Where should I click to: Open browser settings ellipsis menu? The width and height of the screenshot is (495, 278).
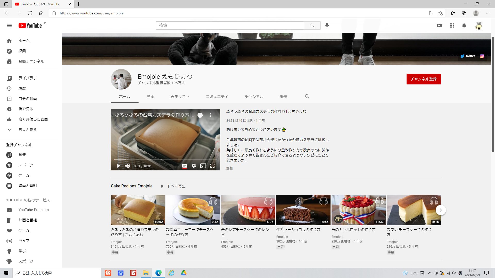pos(488,13)
